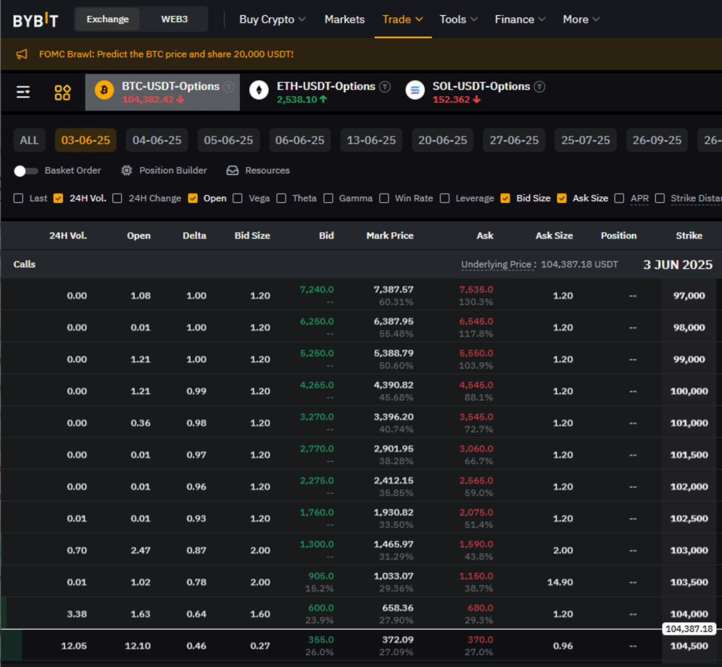The width and height of the screenshot is (722, 667).
Task: Enable the Vega checkbox
Action: 238,198
